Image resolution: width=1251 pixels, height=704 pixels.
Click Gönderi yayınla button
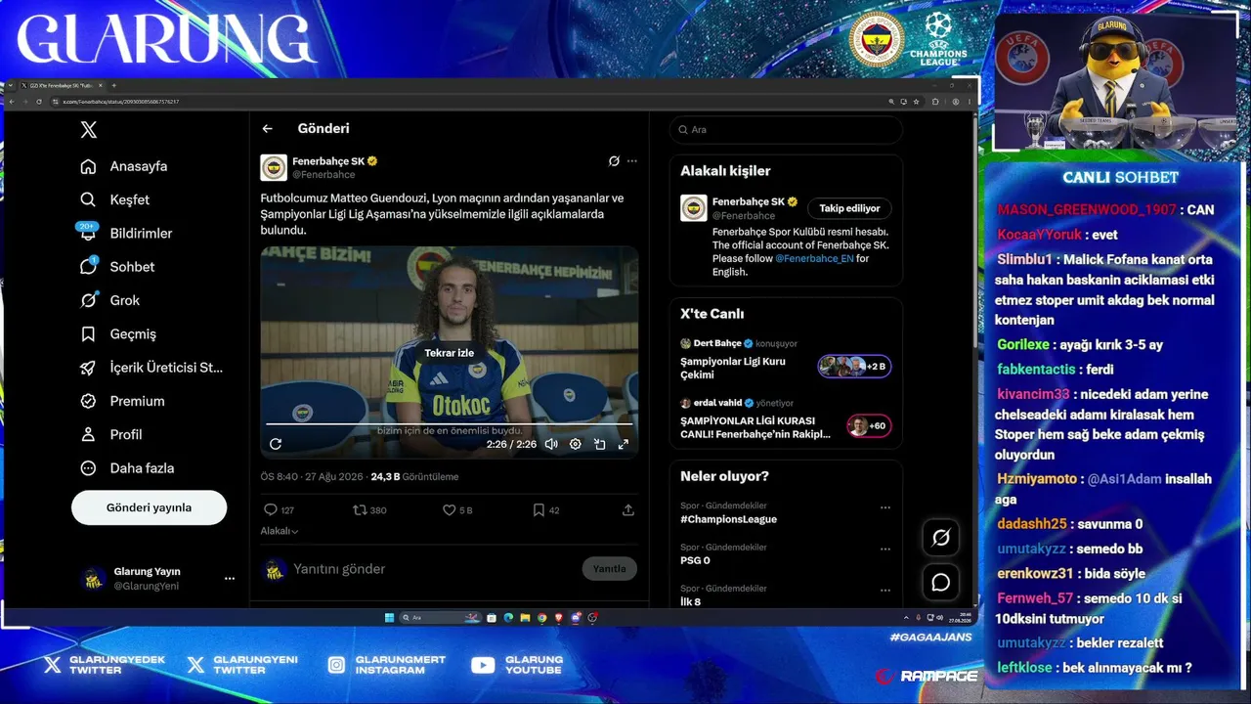point(149,507)
